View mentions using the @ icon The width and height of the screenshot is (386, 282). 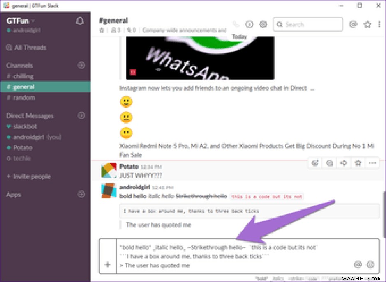point(353,24)
